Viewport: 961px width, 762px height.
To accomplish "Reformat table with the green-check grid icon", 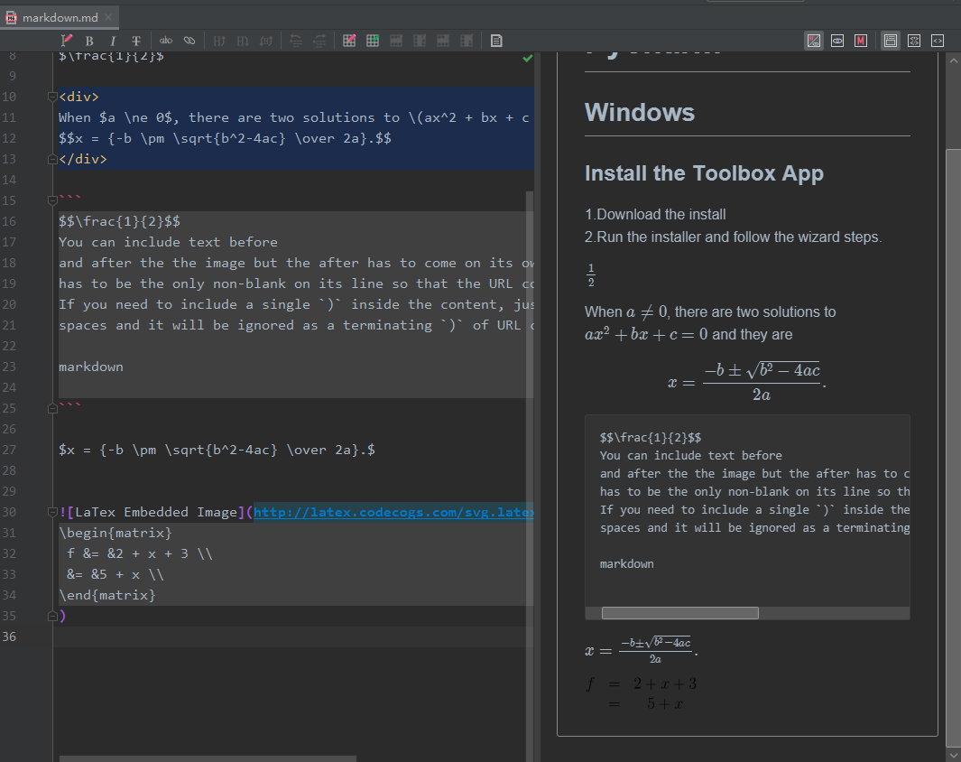I will coord(373,41).
